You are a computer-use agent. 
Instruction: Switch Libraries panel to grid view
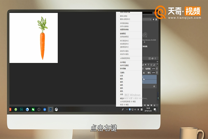(x=154, y=19)
